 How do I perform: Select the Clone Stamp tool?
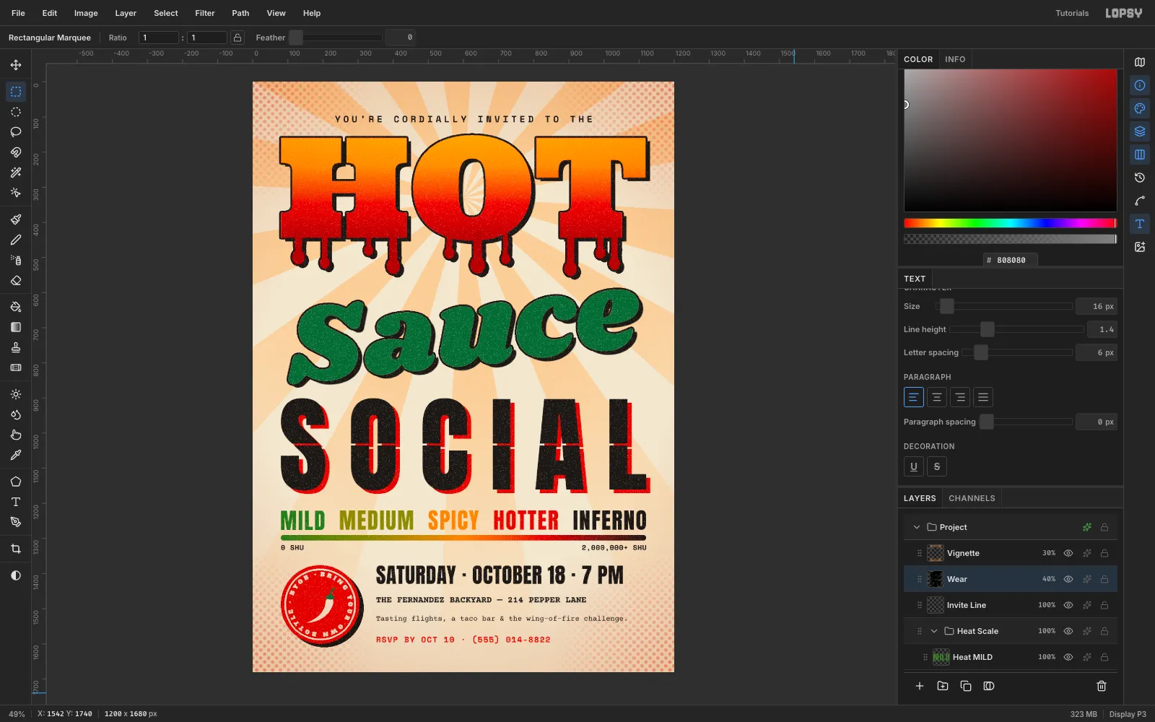click(16, 347)
